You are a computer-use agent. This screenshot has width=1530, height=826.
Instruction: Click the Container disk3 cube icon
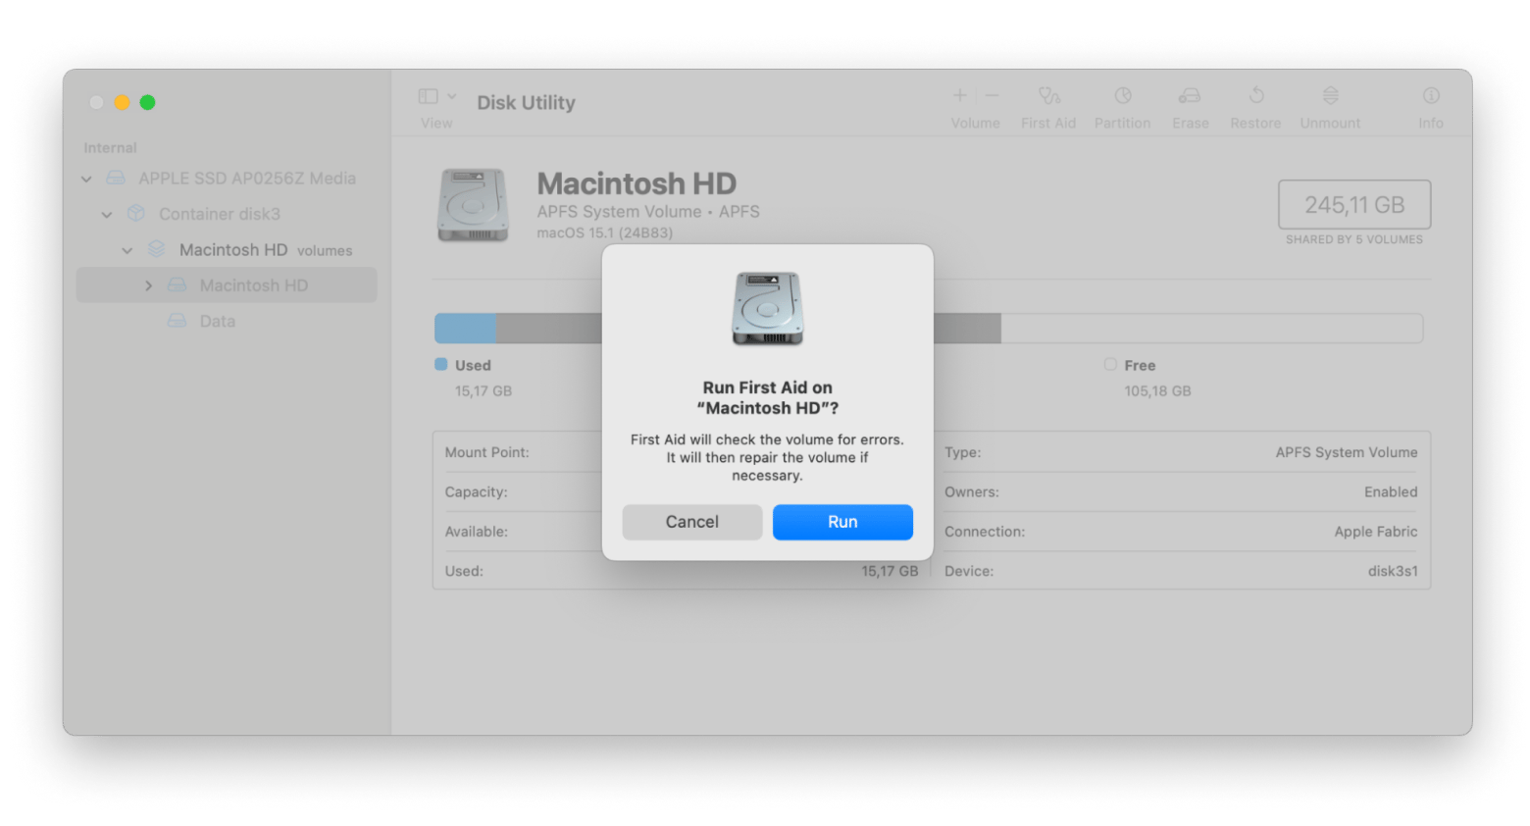pyautogui.click(x=136, y=213)
